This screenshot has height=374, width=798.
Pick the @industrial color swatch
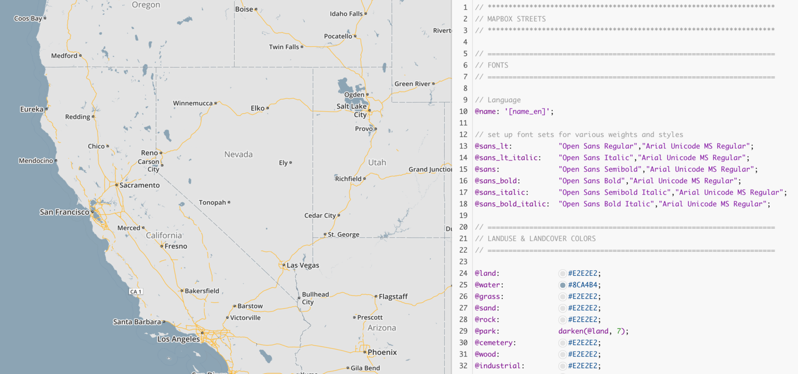click(562, 366)
